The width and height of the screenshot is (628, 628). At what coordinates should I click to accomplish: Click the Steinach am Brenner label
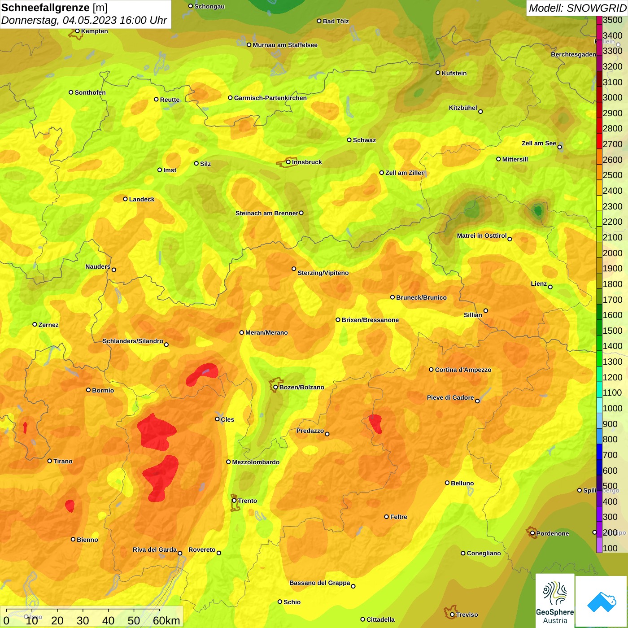pyautogui.click(x=266, y=213)
